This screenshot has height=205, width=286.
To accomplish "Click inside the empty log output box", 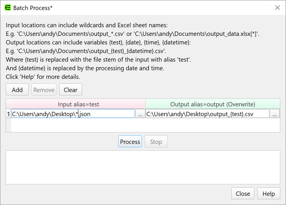I will [143, 167].
